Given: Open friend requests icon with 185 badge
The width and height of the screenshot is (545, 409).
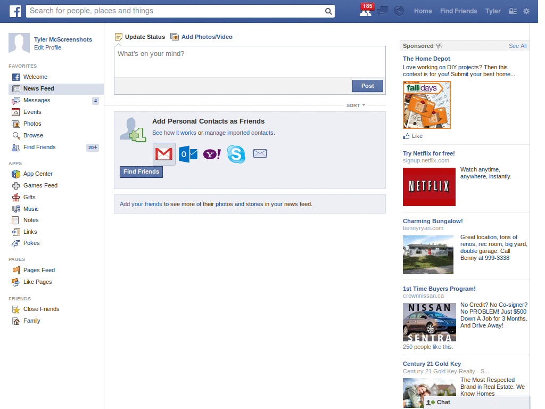Looking at the screenshot, I should 366,10.
